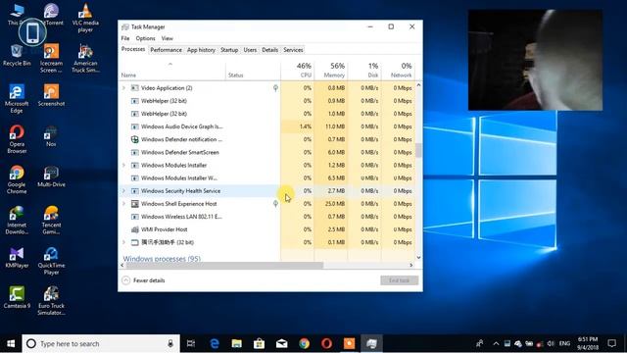
Task: Expand Windows Shell Experience Host row
Action: tap(124, 204)
